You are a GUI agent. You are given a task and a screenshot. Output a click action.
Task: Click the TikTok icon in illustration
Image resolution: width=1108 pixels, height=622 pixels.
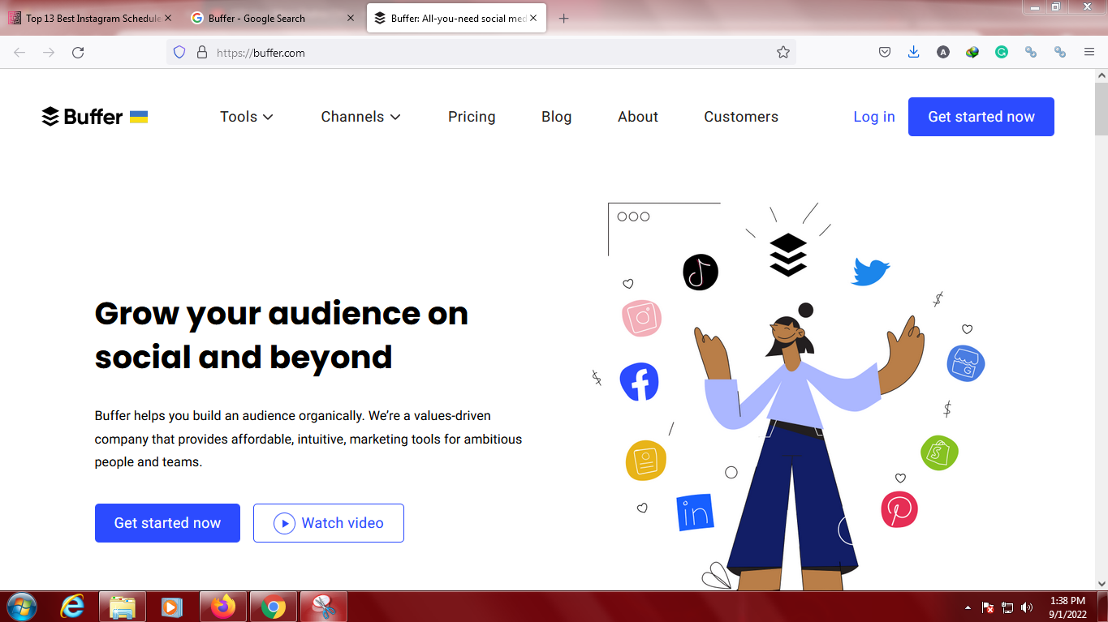701,272
